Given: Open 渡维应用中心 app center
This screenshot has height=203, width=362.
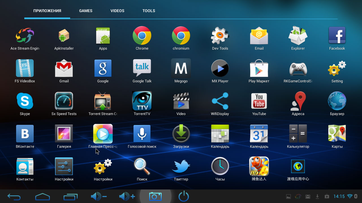Looking at the screenshot, I should pos(298,166).
